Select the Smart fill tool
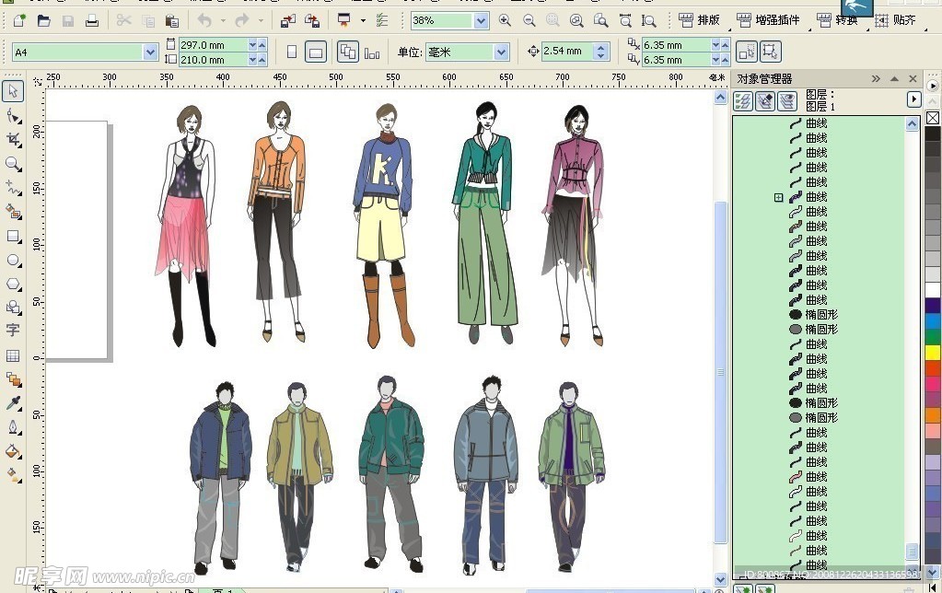942x593 pixels. point(13,212)
